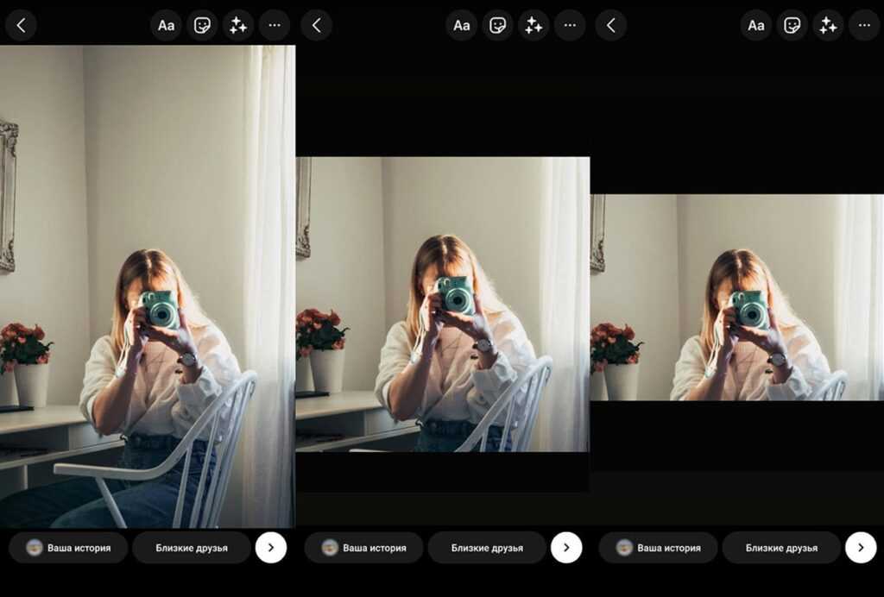Expand the three-dot menu in the right editor
Image resolution: width=884 pixels, height=597 pixels.
tap(864, 25)
